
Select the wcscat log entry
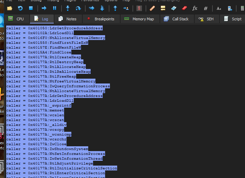[35, 120]
